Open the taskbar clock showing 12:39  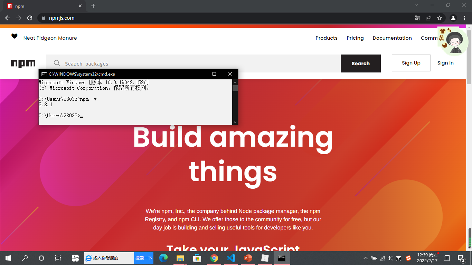pyautogui.click(x=427, y=258)
